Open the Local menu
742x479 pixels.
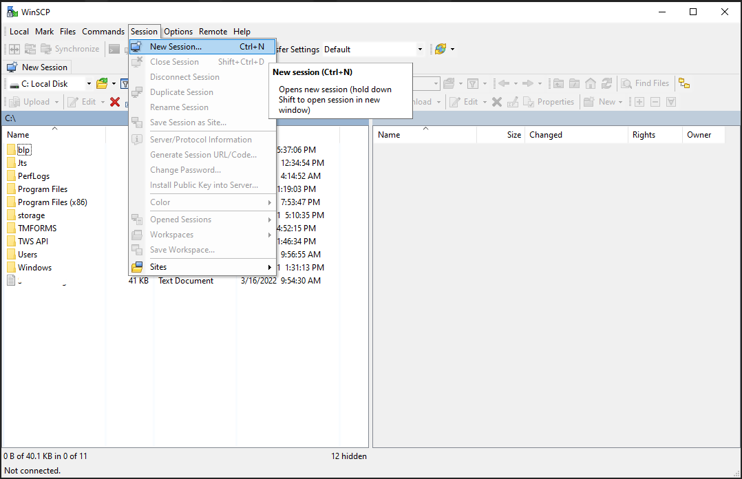(19, 31)
